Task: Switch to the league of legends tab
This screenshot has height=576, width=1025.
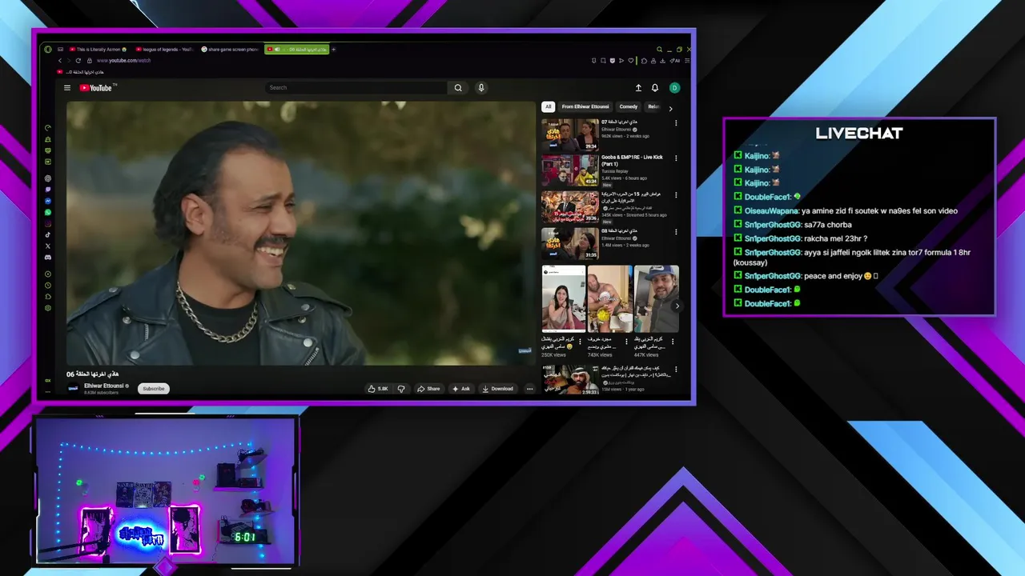Action: [165, 50]
